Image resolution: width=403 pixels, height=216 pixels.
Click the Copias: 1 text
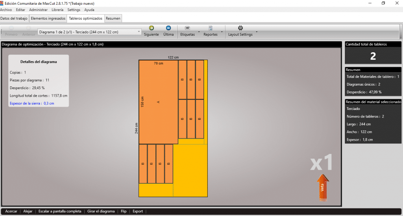click(x=18, y=72)
